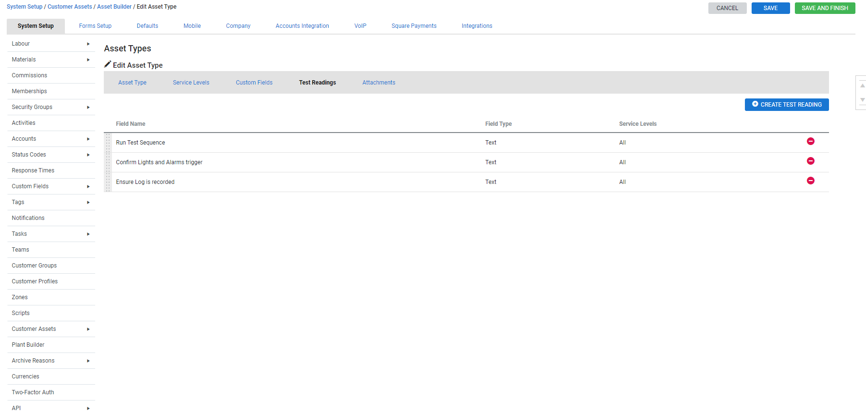
Task: Delete the Run Test Sequence reading
Action: pos(810,141)
